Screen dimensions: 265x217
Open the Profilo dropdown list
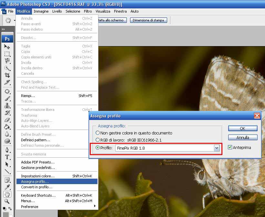pyautogui.click(x=217, y=148)
